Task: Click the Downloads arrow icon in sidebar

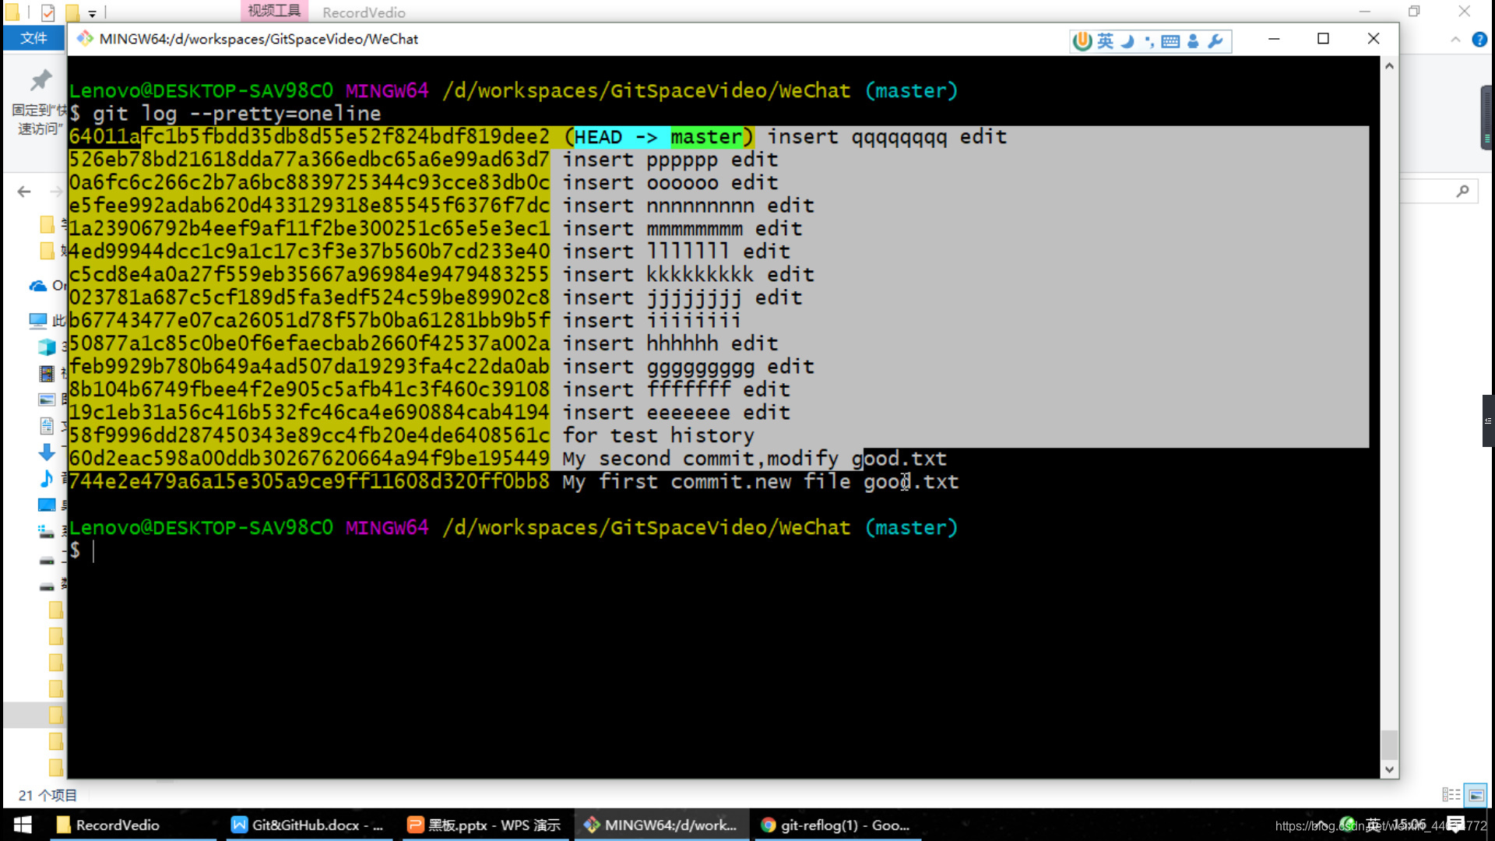Action: 47,452
